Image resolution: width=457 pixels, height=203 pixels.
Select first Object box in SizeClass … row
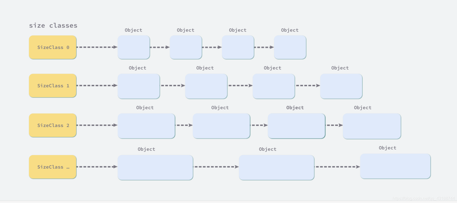(155, 168)
